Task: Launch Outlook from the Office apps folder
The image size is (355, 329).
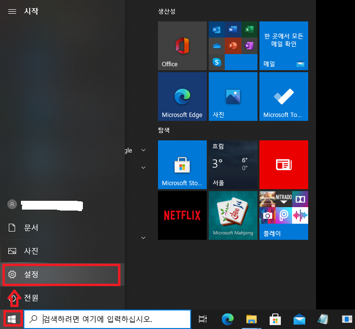Action: (217, 29)
